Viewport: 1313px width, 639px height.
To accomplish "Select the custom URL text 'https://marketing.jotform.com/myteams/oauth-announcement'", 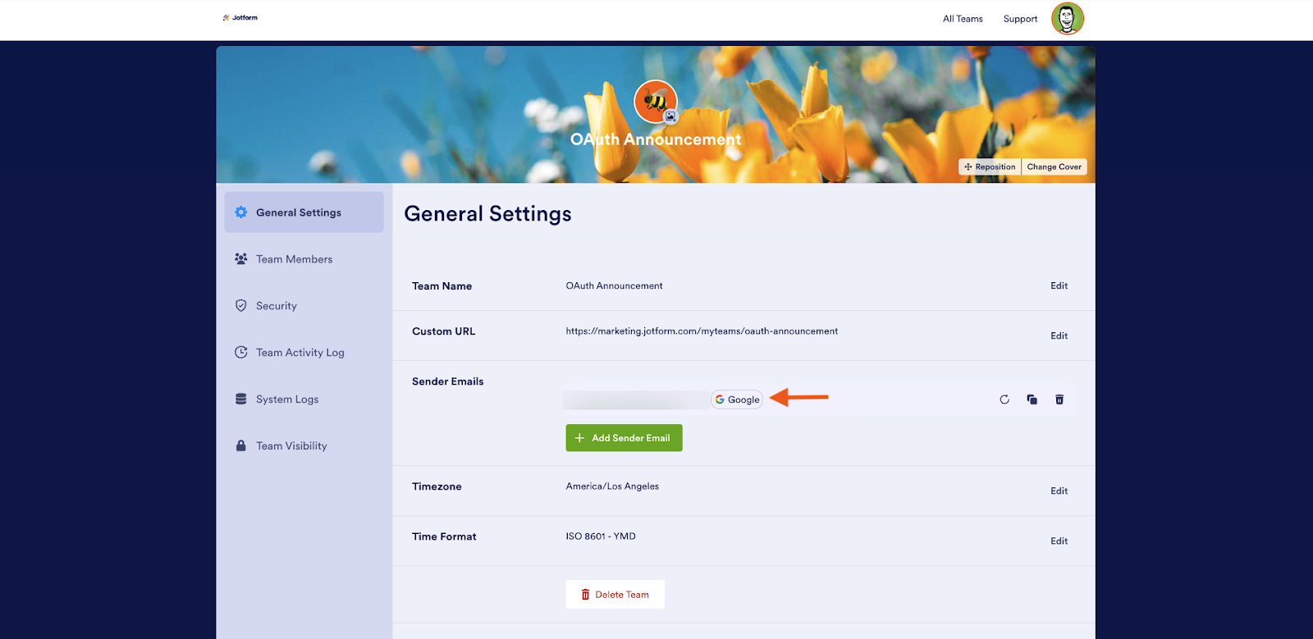I will tap(702, 331).
